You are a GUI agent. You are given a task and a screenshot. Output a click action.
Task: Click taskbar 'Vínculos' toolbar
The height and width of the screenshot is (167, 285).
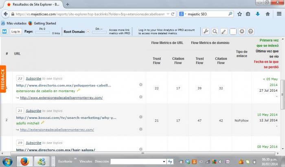click(86, 161)
